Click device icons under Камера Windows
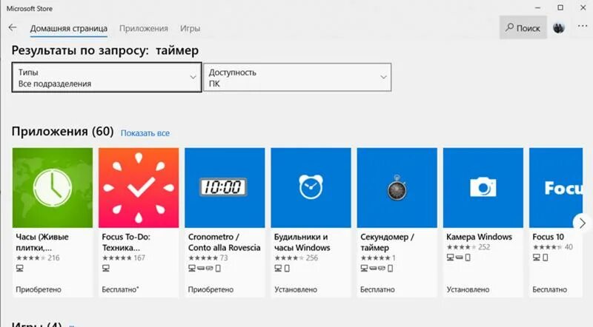The width and height of the screenshot is (593, 327). [458, 257]
